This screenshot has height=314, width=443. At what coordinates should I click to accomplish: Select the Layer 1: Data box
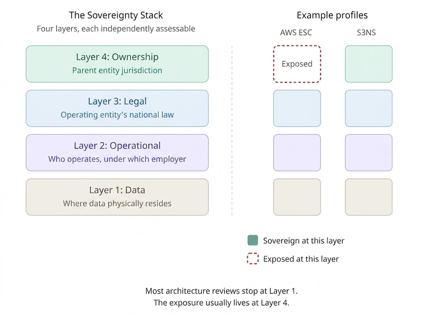pos(117,197)
